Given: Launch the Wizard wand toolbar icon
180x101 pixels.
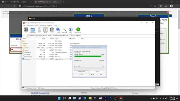Looking at the screenshot, I should pos(64,30).
